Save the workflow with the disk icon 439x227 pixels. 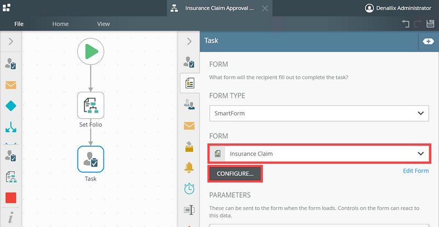tap(430, 24)
